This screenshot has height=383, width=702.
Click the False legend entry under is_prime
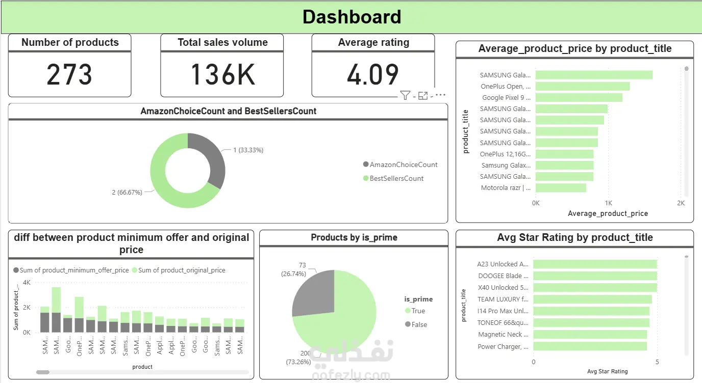coord(416,324)
